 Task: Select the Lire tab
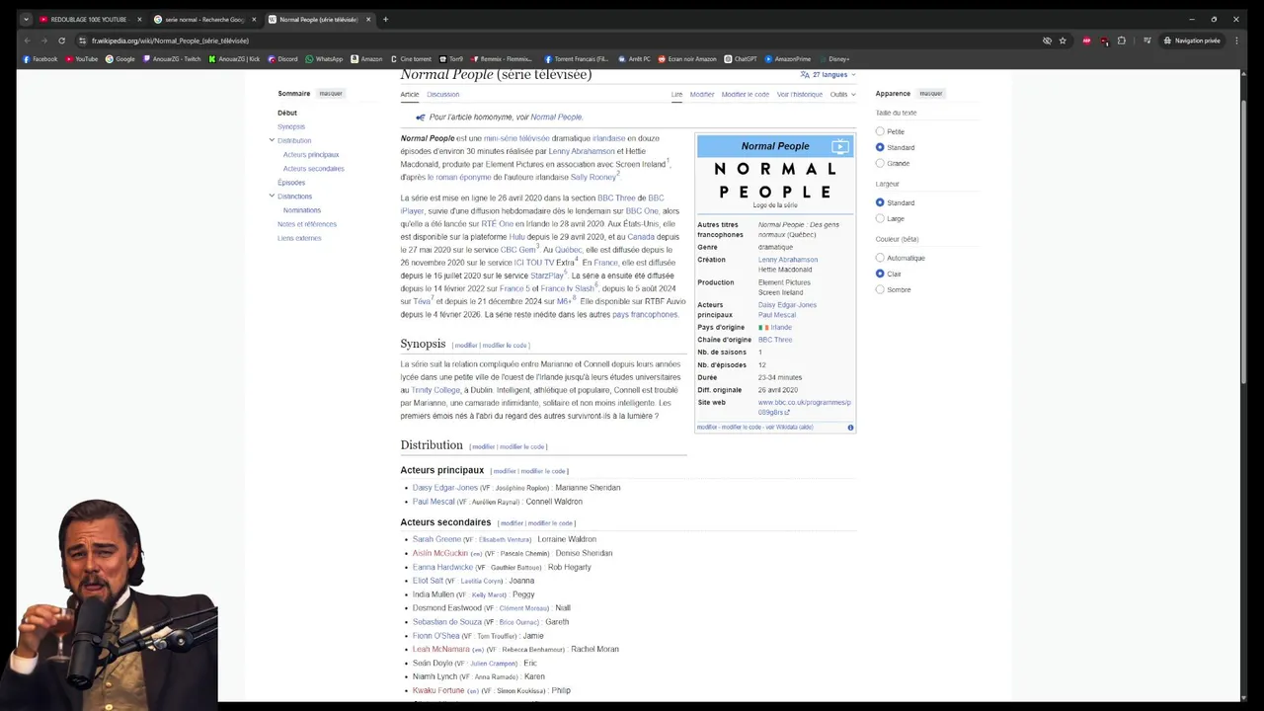pyautogui.click(x=676, y=94)
